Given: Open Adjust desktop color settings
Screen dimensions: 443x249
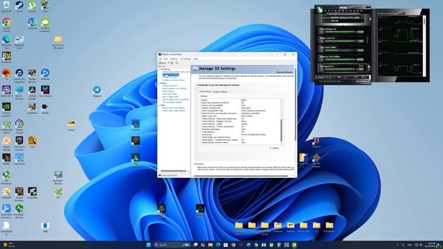Looking at the screenshot, I should (174, 89).
